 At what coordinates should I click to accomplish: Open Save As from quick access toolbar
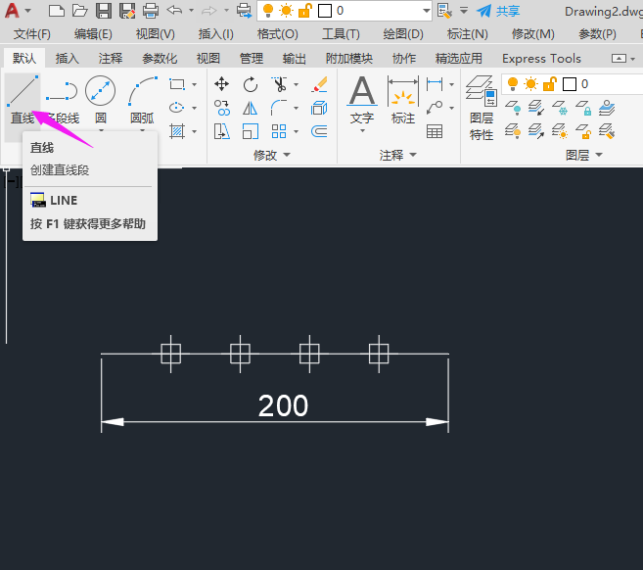tap(127, 11)
